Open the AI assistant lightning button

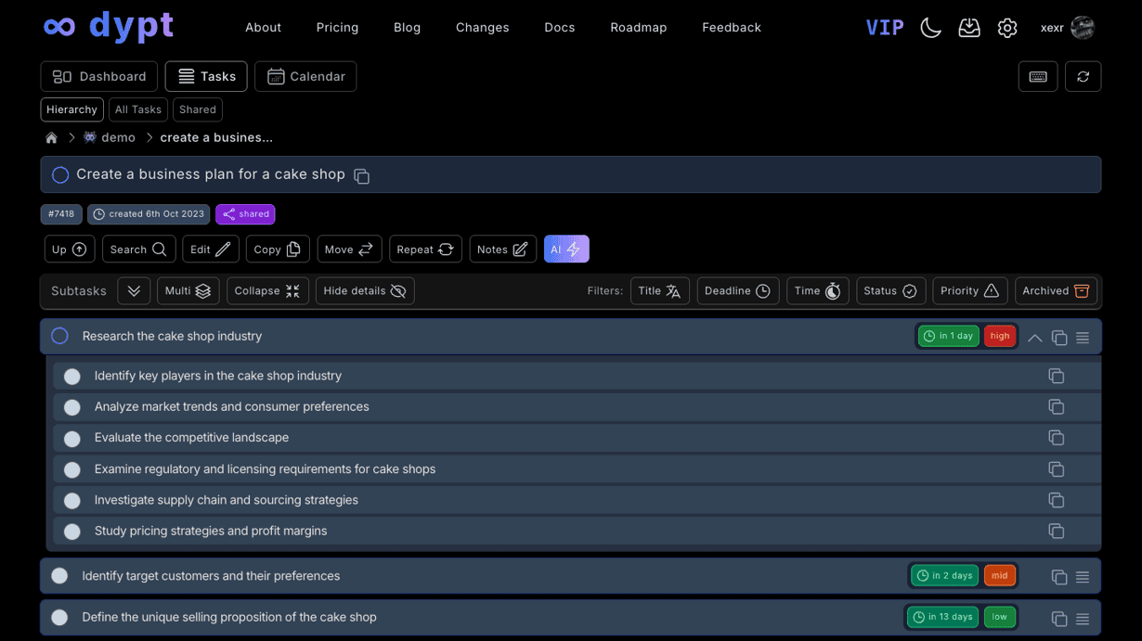pyautogui.click(x=566, y=249)
